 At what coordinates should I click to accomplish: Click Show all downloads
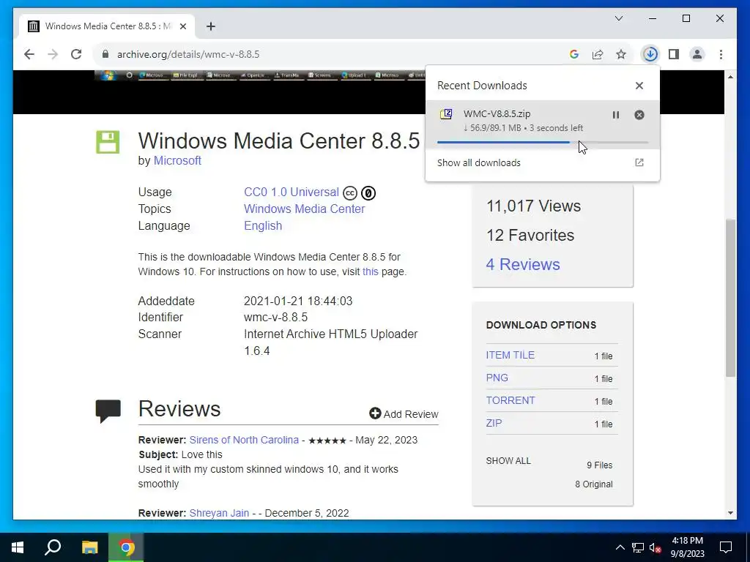point(479,163)
